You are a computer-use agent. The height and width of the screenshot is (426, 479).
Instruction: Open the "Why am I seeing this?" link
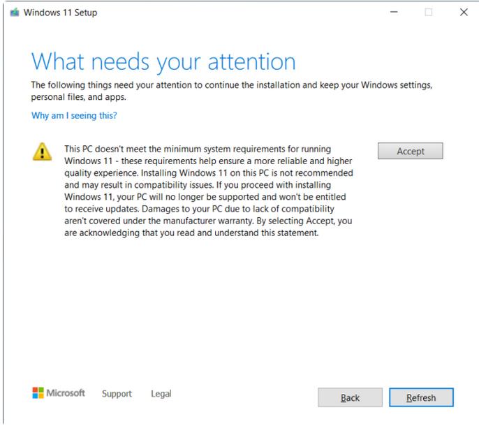[74, 116]
